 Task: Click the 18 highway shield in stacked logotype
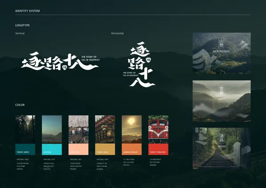(x=148, y=60)
